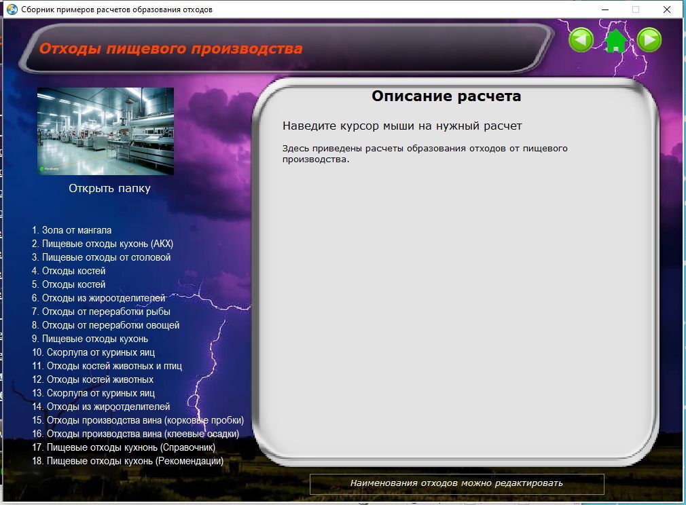Open 13. Скорлупа от куриных яиц
Image resolution: width=686 pixels, height=505 pixels.
point(93,392)
